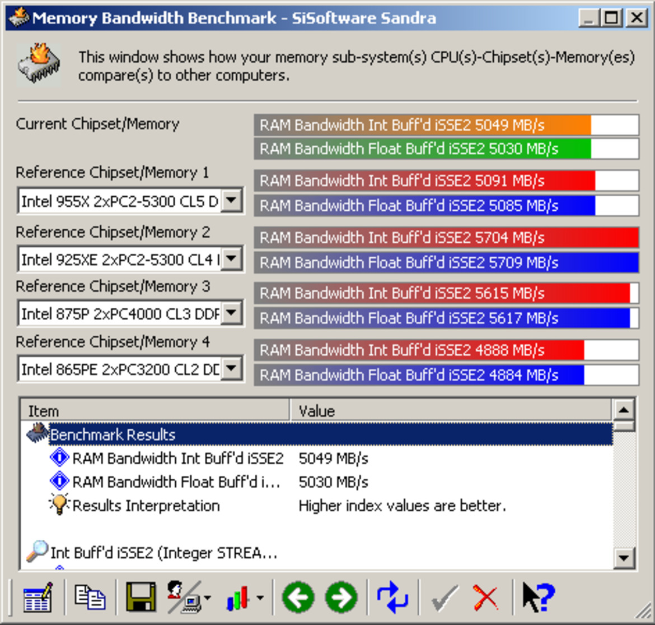Click the list scrollbar thumb

624,426
